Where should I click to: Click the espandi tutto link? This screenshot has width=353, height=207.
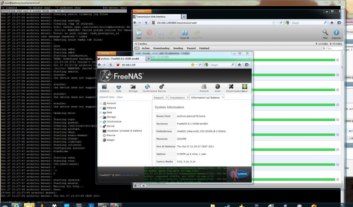pyautogui.click(x=107, y=97)
